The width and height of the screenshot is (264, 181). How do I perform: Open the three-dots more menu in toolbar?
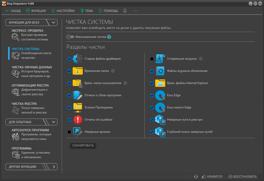coord(135,11)
